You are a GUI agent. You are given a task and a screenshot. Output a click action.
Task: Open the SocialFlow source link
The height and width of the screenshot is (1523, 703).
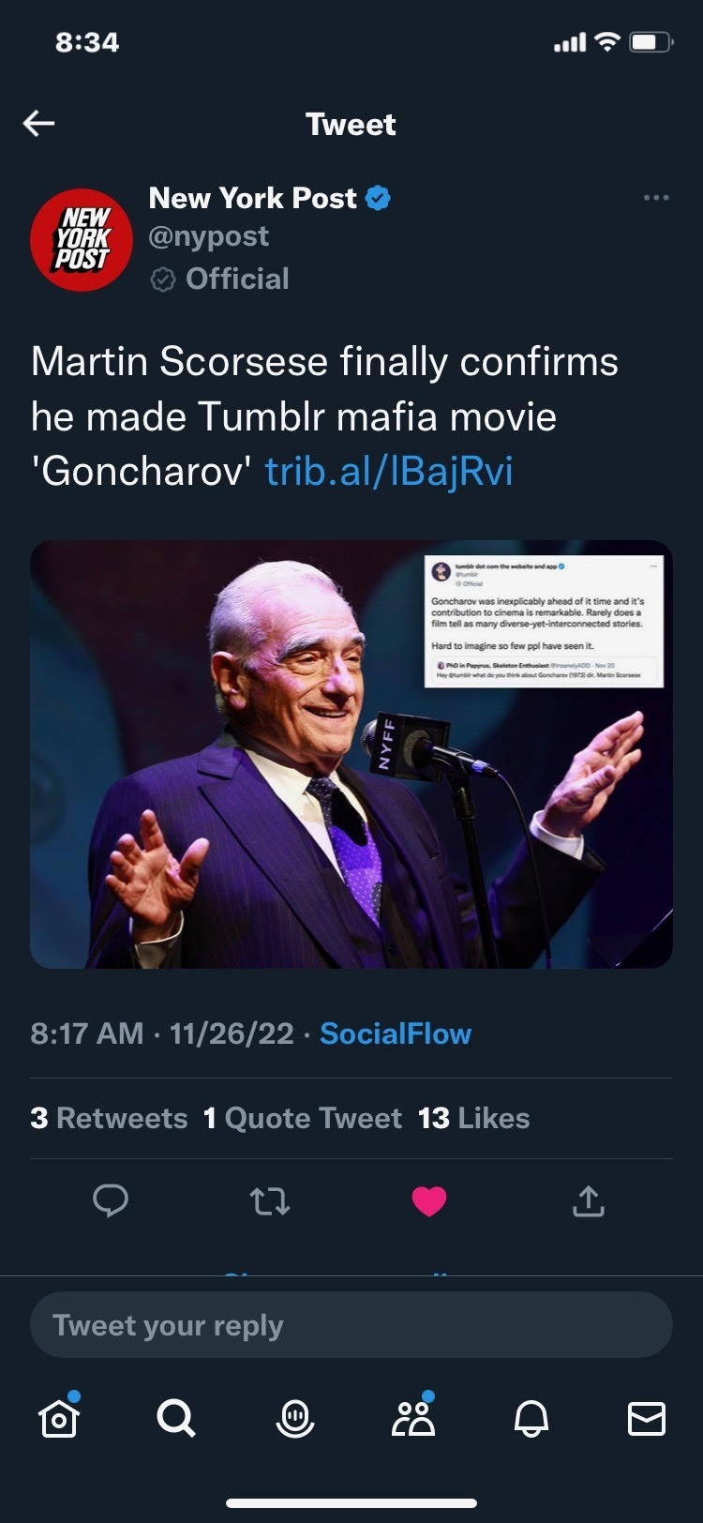[395, 1033]
